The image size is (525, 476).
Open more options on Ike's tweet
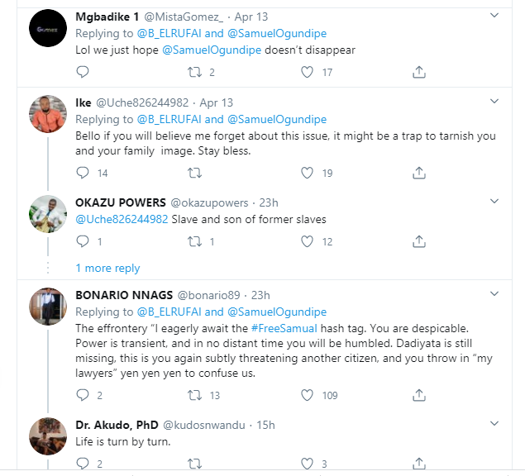click(x=495, y=102)
